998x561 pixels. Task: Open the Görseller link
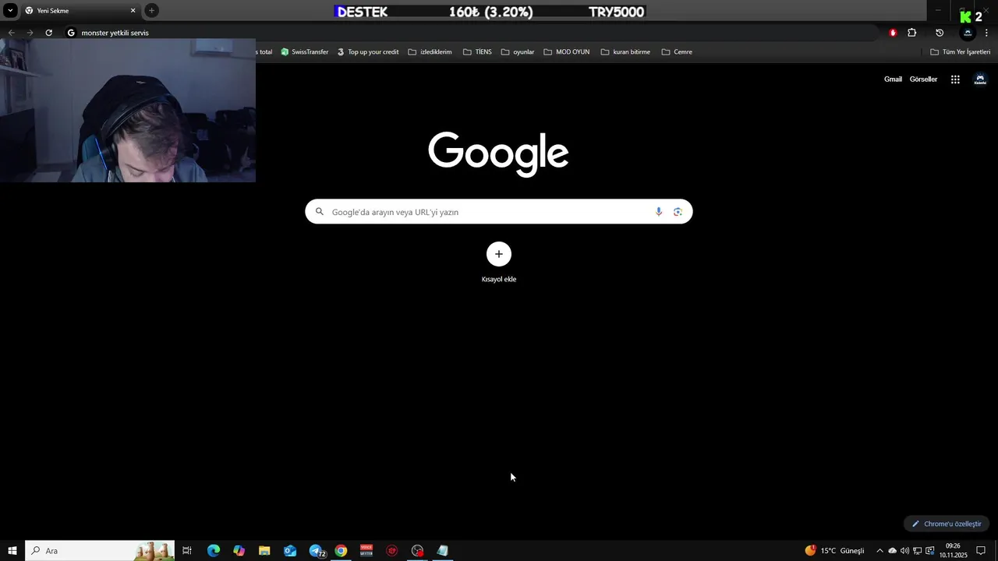pos(923,79)
